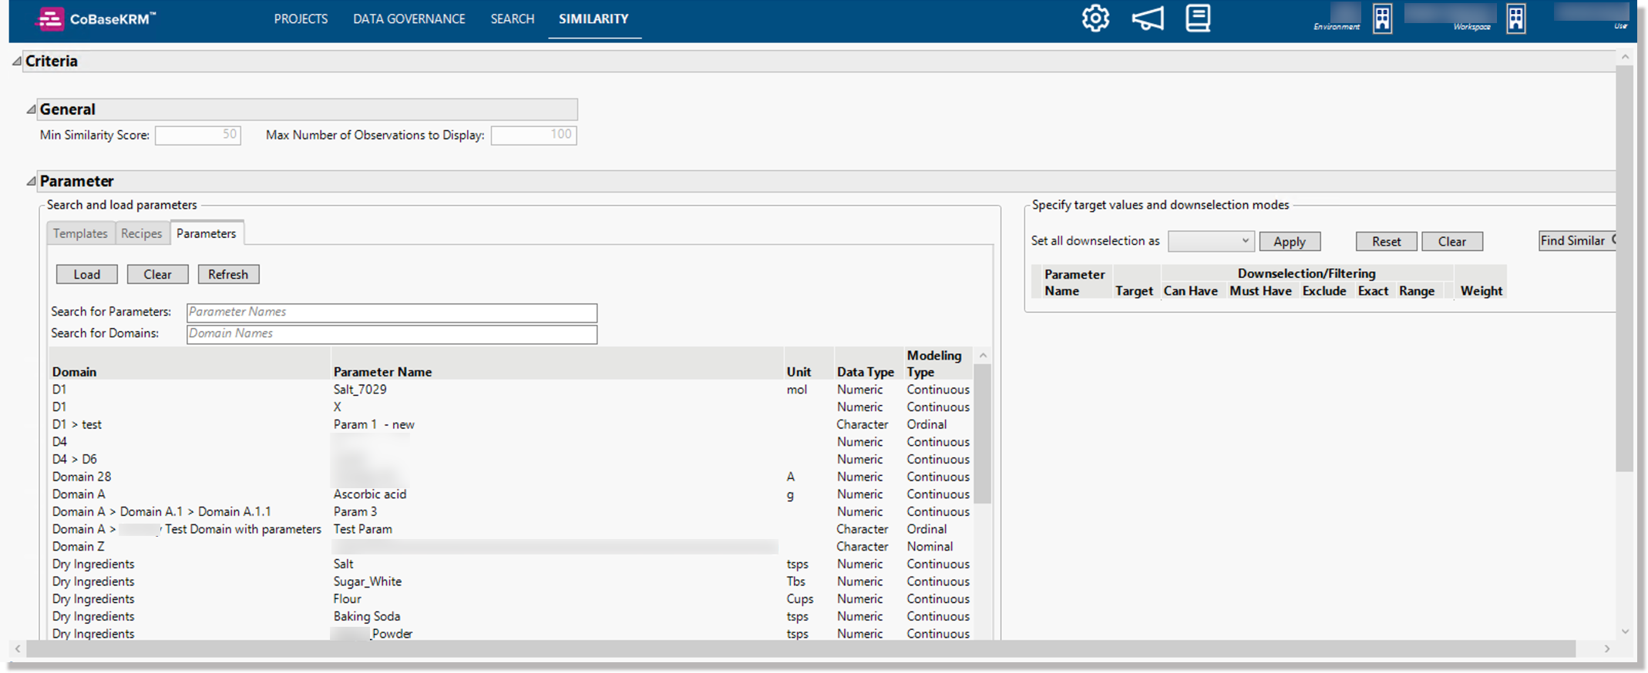Select the Domain 28 row
The width and height of the screenshot is (1648, 673).
click(x=511, y=477)
